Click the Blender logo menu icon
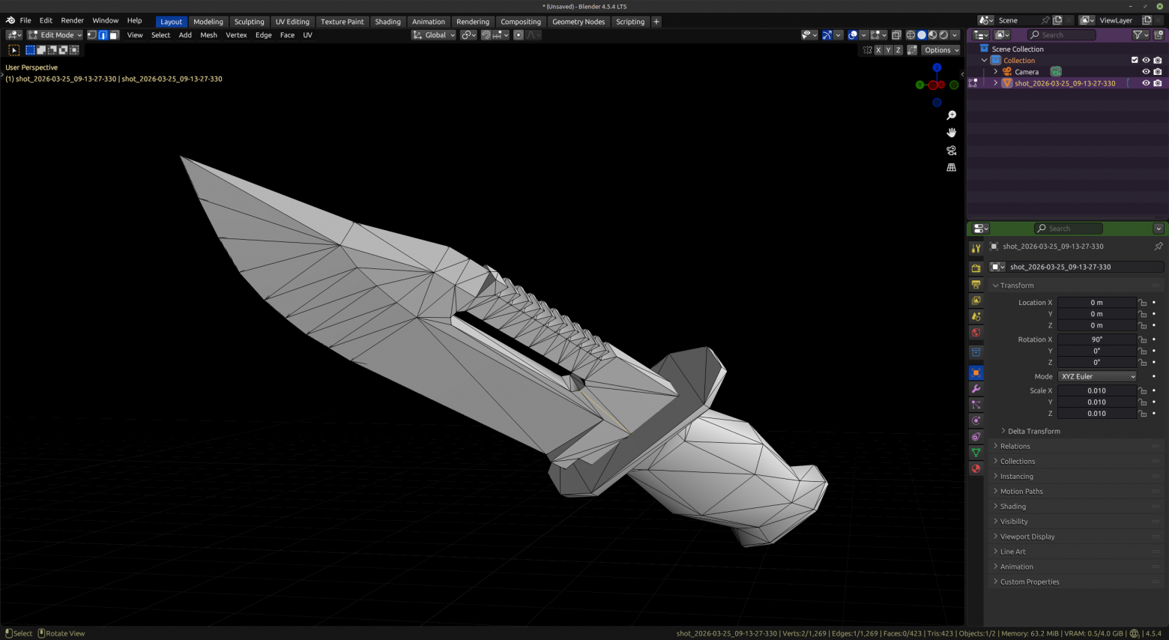This screenshot has height=640, width=1169. pos(10,21)
